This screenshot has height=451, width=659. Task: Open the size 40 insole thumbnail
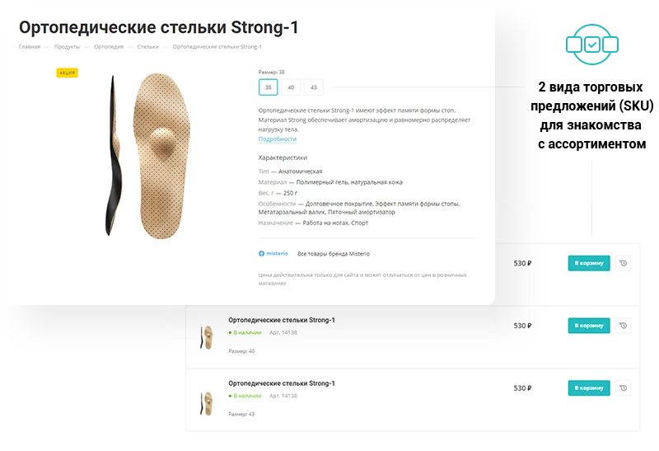(205, 336)
